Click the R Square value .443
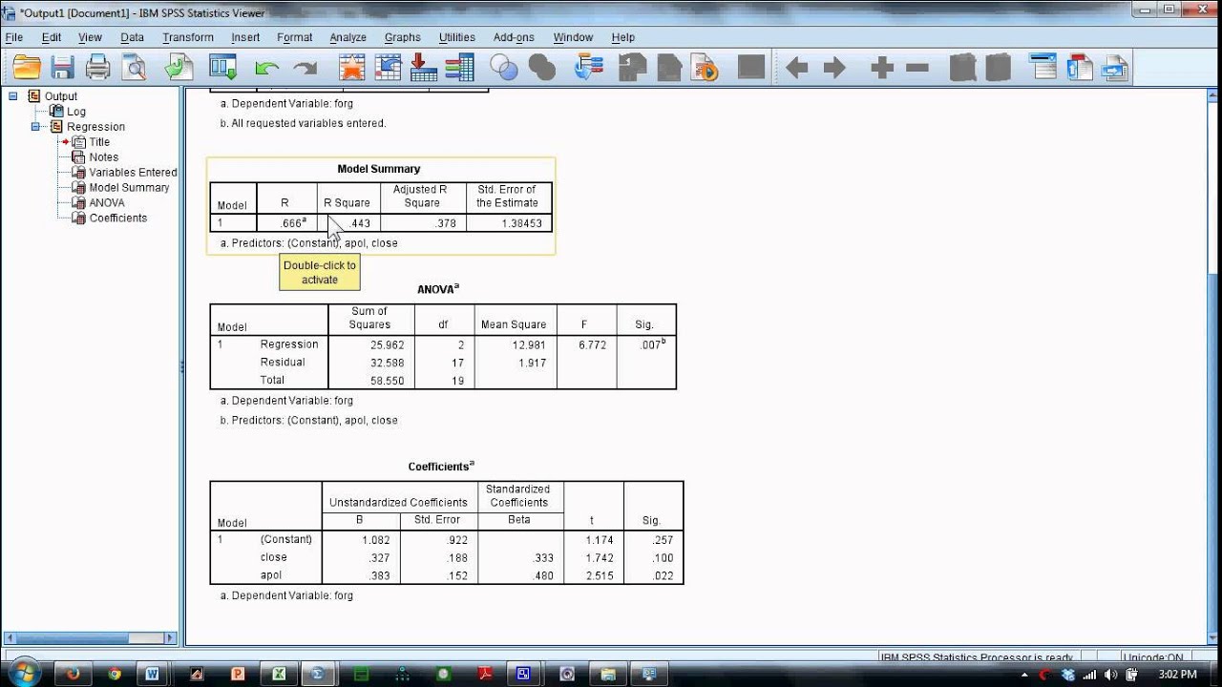 360,223
